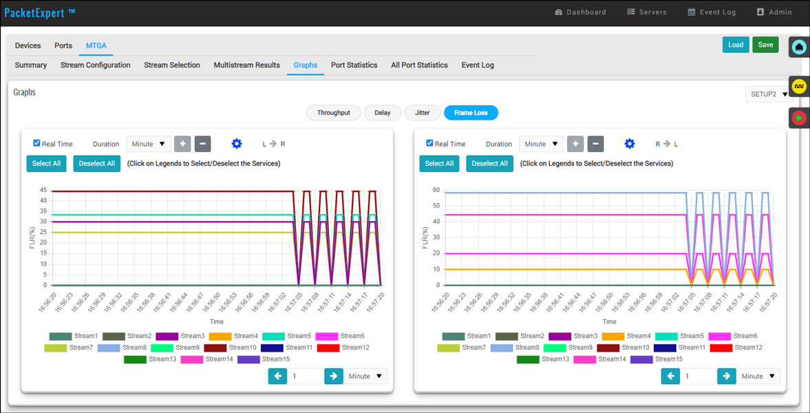
Task: Click Deselect All in R to L panel
Action: click(x=490, y=163)
